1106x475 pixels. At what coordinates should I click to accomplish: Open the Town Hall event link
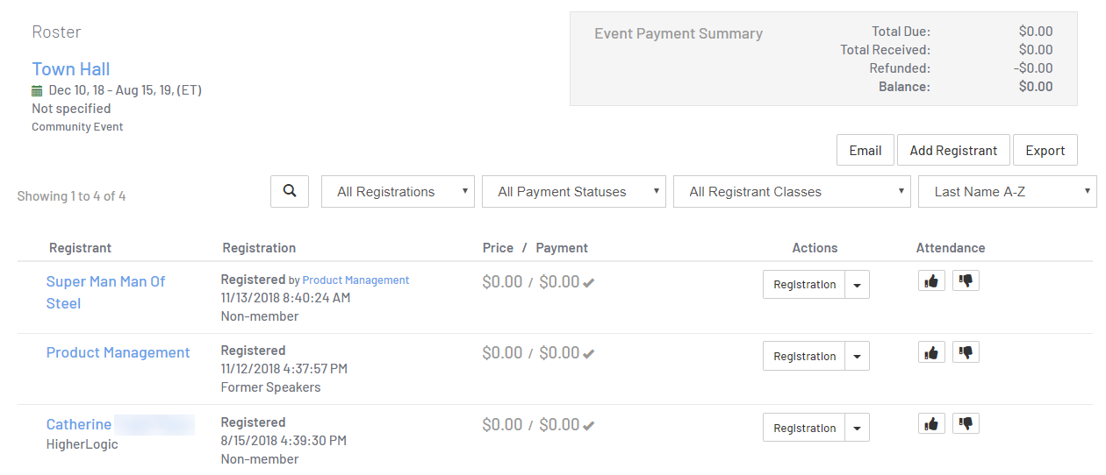point(71,69)
